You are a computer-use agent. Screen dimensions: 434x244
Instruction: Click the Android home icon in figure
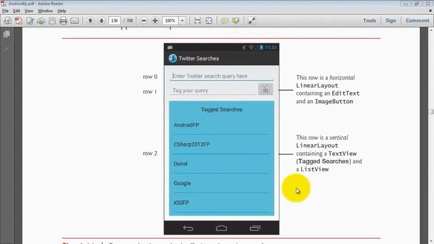[x=222, y=228]
